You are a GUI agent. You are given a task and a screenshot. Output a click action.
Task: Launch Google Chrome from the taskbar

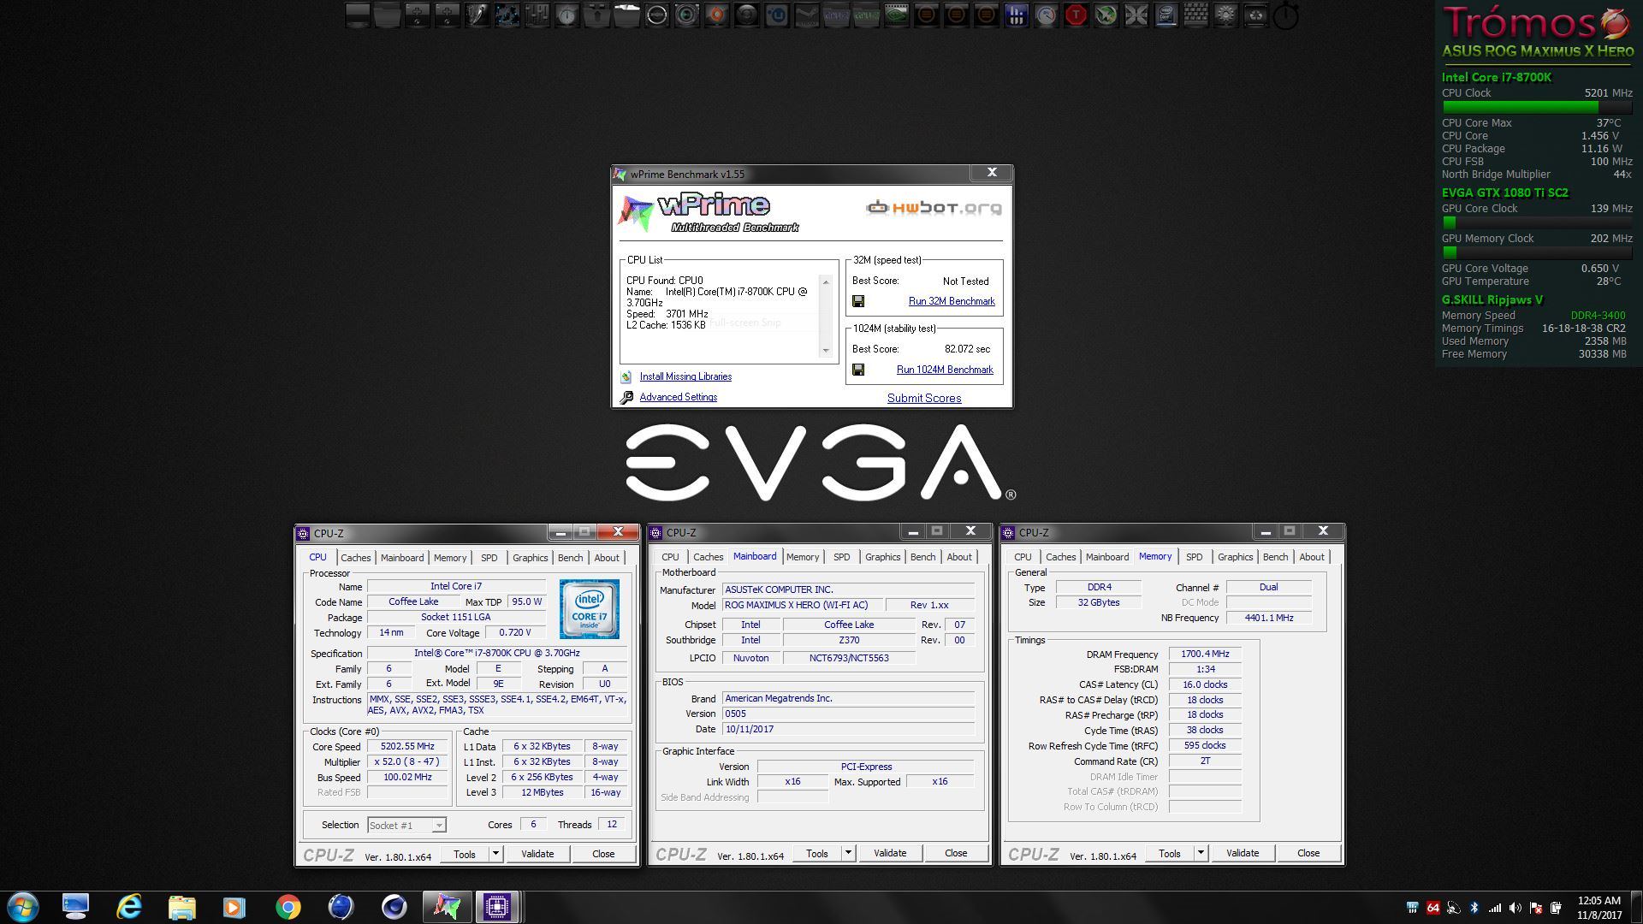point(288,907)
